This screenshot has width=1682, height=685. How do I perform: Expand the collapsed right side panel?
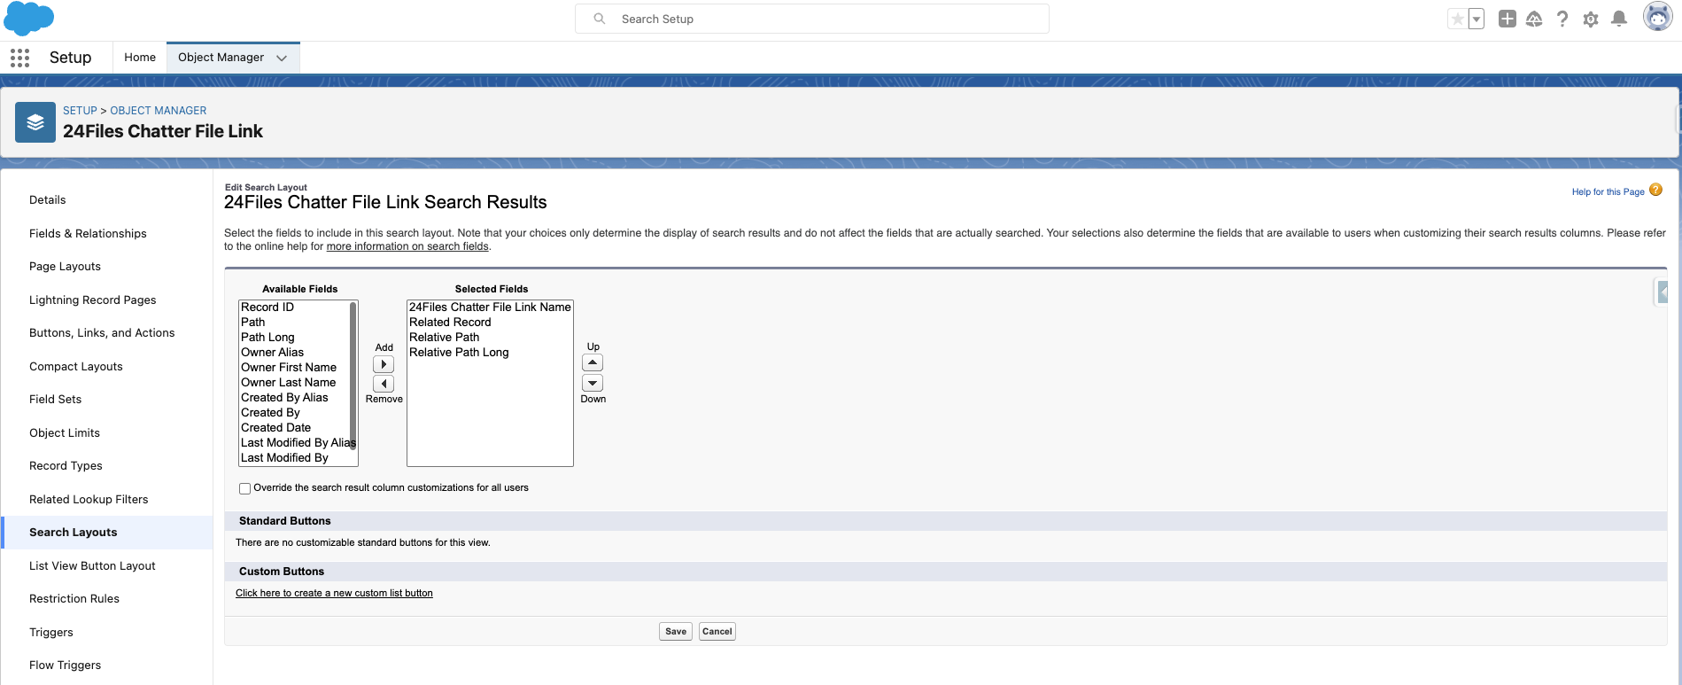pos(1663,292)
